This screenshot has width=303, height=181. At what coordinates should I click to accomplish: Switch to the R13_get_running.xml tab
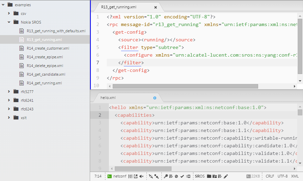[x=119, y=7]
